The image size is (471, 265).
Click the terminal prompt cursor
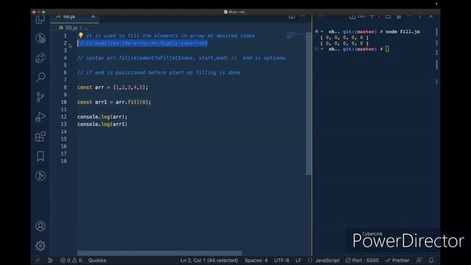[387, 49]
